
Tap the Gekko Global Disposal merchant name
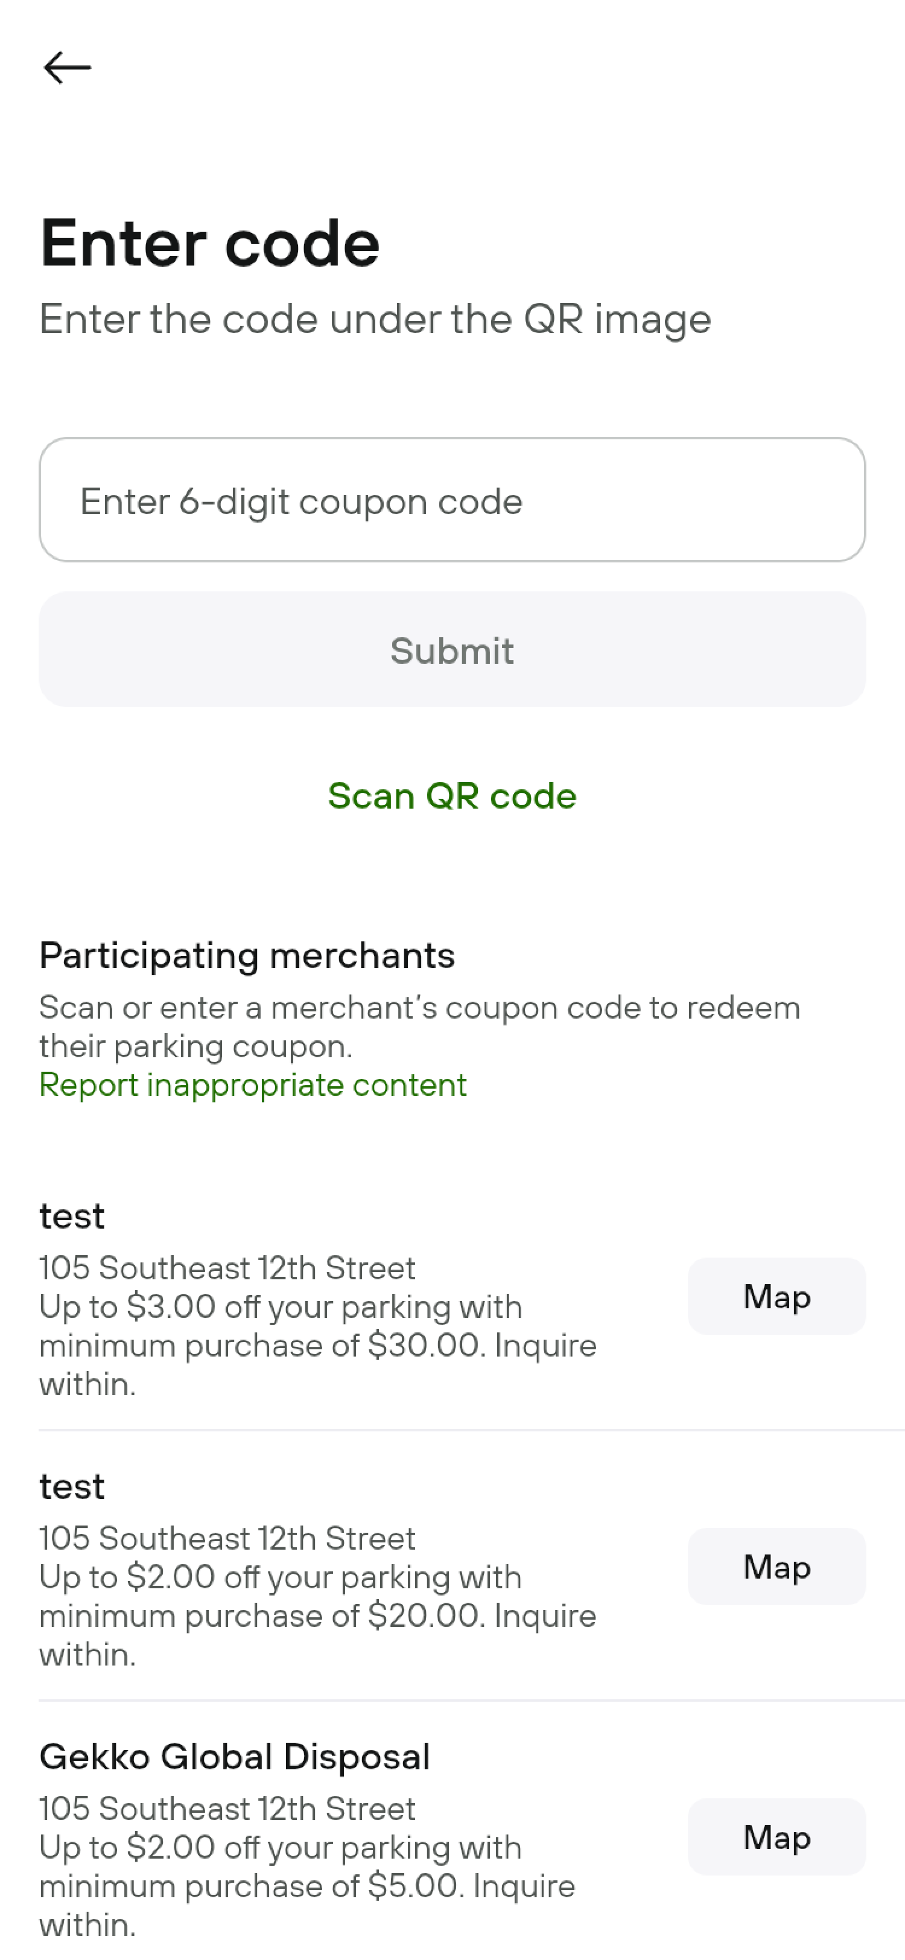click(234, 1757)
